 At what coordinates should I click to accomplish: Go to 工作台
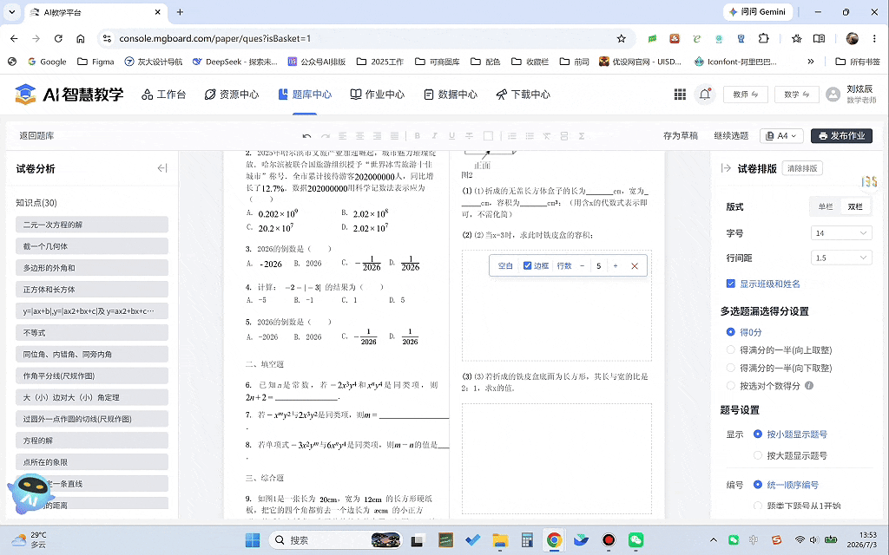click(164, 95)
